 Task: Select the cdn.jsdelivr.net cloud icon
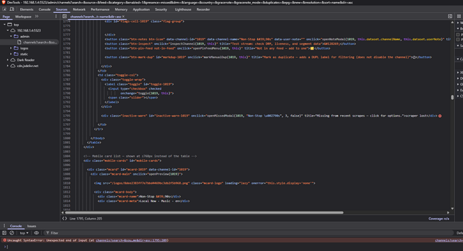point(13,66)
